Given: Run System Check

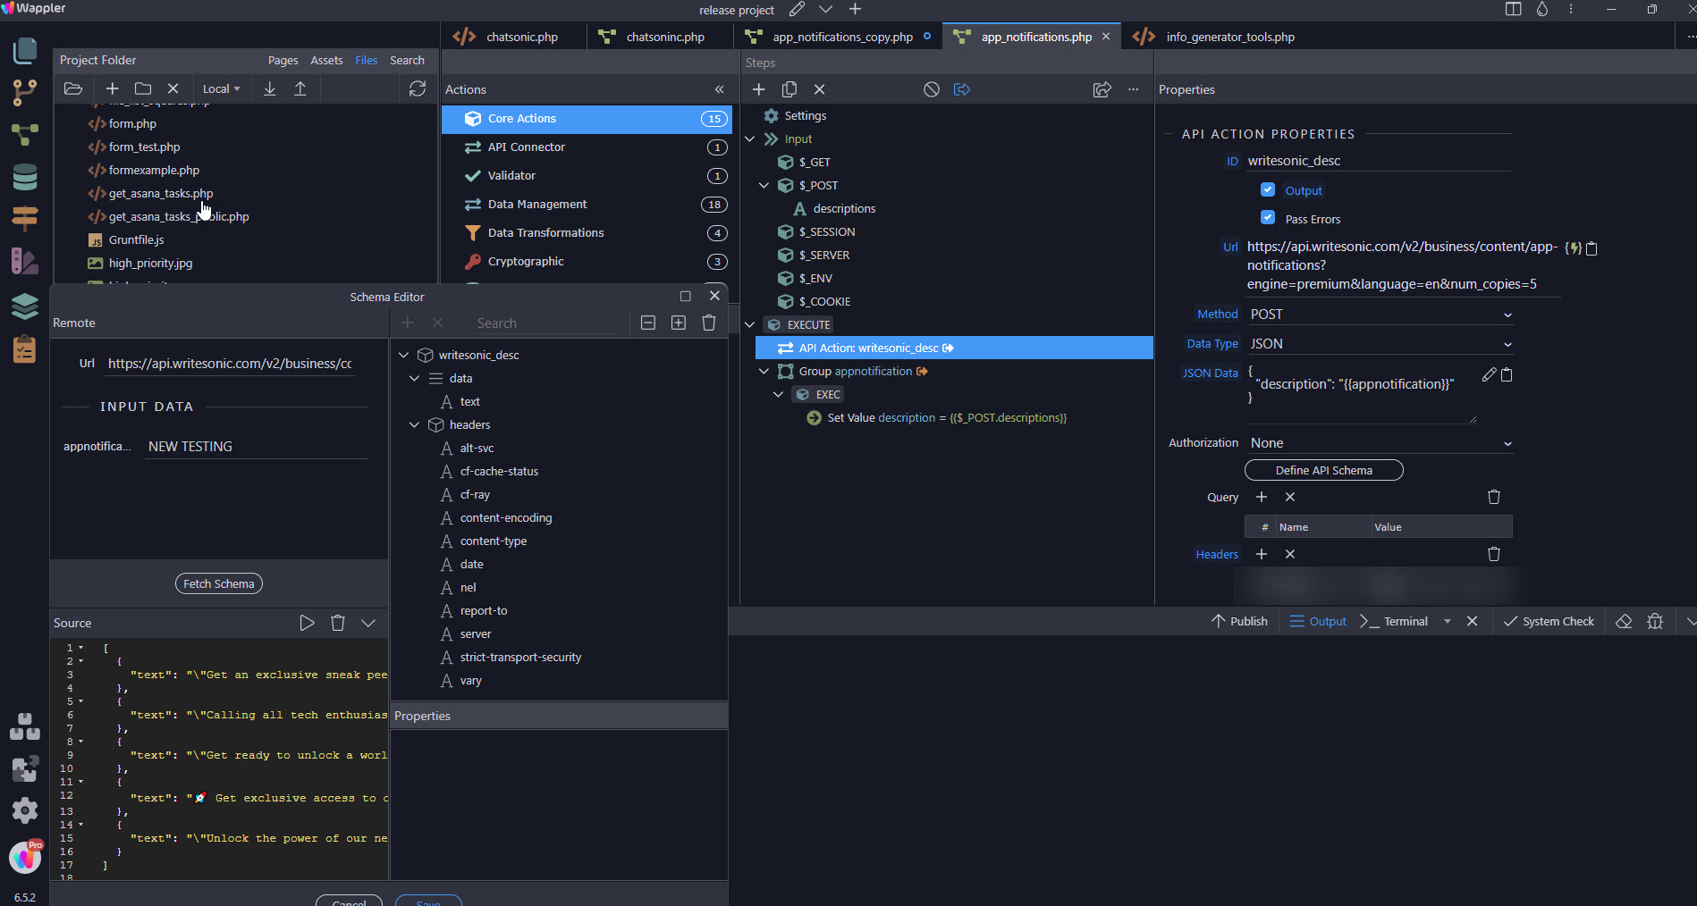Looking at the screenshot, I should (1549, 621).
